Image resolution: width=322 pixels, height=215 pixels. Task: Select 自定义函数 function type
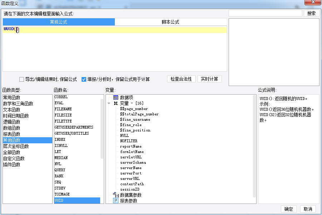pyautogui.click(x=28, y=158)
